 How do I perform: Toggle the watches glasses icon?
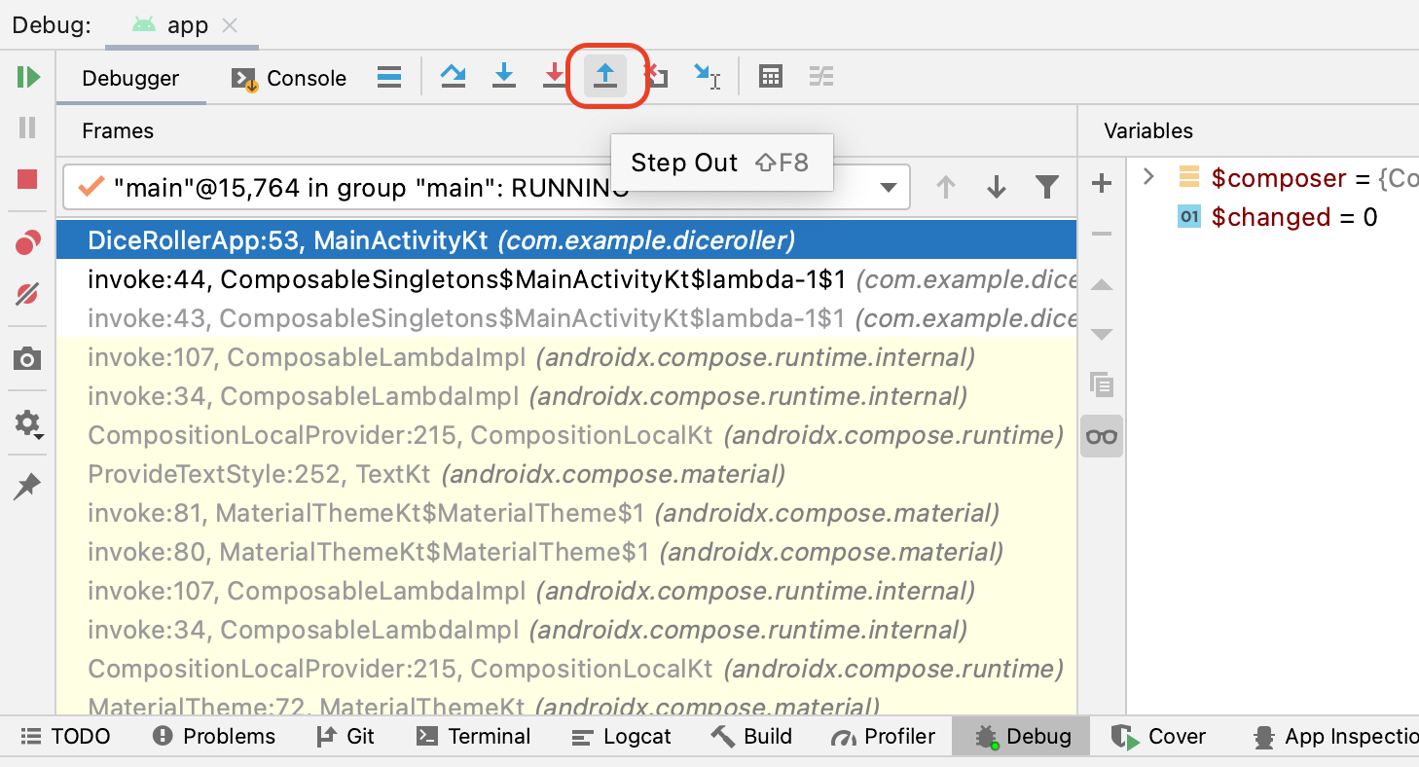click(1102, 436)
